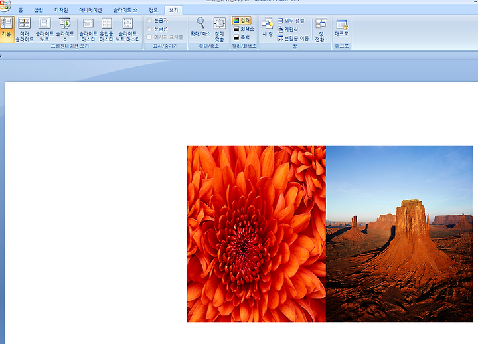Viewport: 478px width, 344px height.
Task: Open the Zoom dialog (확대/축소)
Action: [200, 27]
